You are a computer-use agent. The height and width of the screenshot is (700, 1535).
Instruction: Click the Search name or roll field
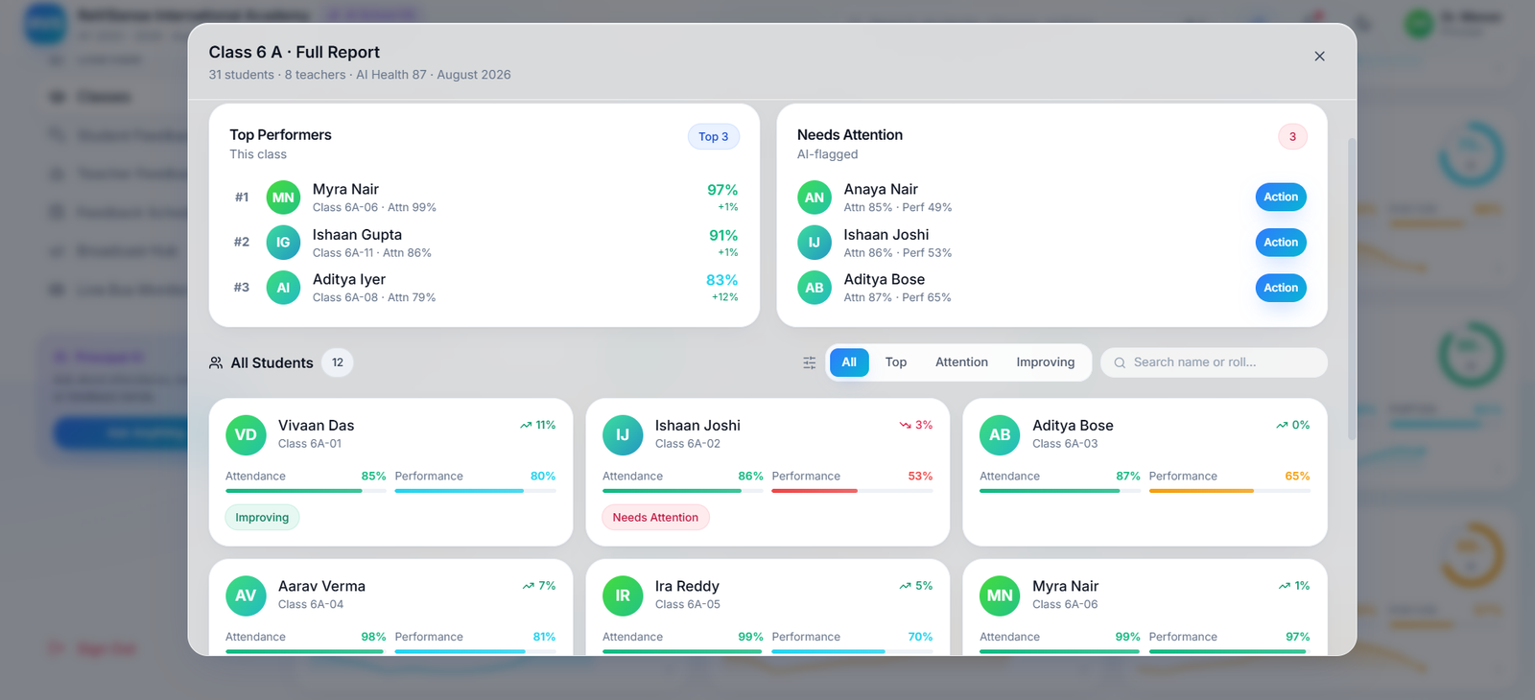pos(1214,362)
